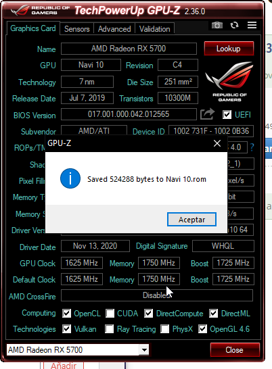Image resolution: width=272 pixels, height=369 pixels.
Task: Toggle the Ray Tracing checkbox
Action: point(109,328)
